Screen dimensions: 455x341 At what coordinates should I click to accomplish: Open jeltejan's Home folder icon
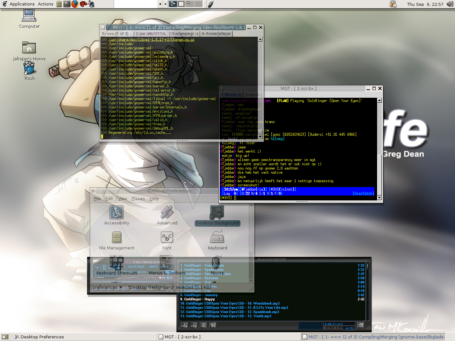pos(29,48)
